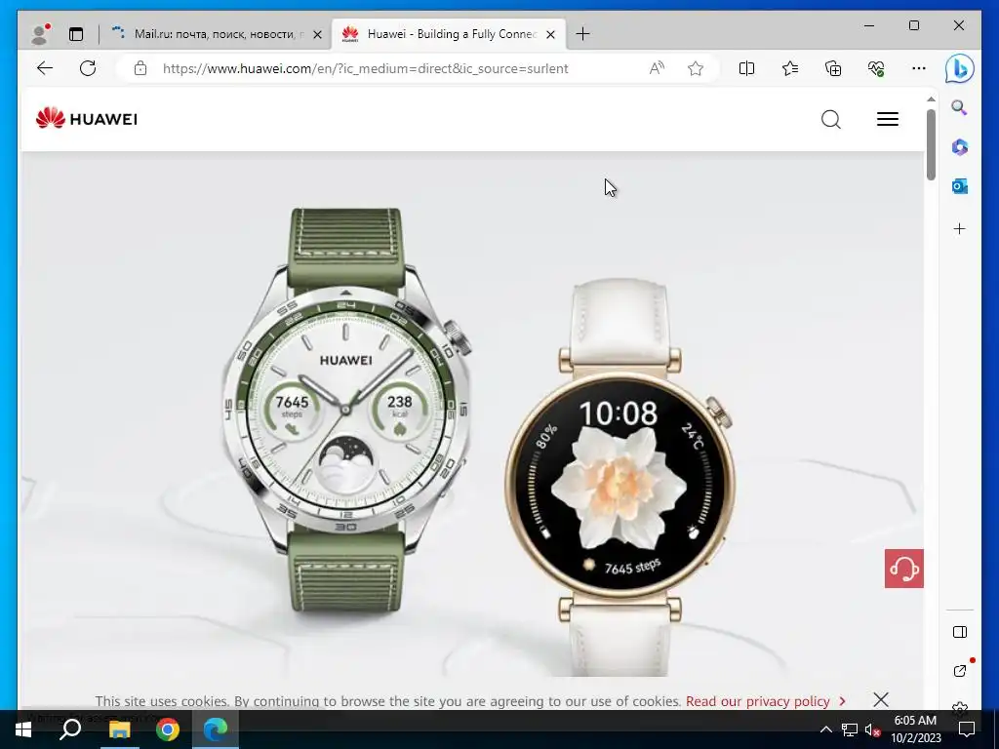Open Huawei site search
This screenshot has width=999, height=749.
point(831,119)
